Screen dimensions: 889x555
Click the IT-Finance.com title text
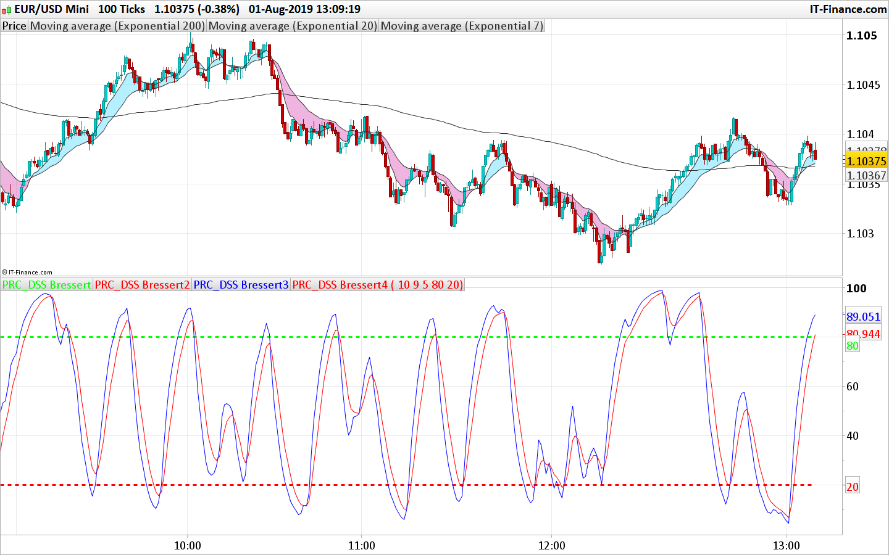coord(848,9)
